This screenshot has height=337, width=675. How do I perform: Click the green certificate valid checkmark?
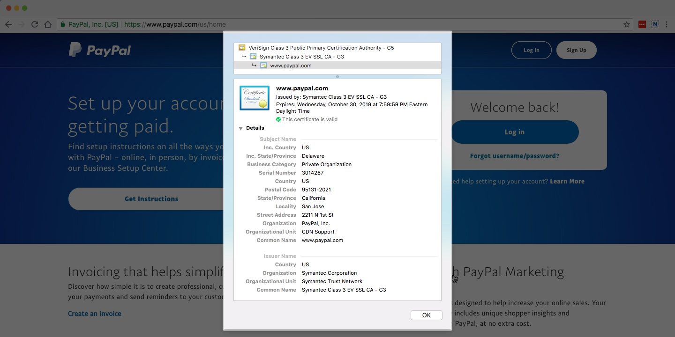(x=278, y=119)
